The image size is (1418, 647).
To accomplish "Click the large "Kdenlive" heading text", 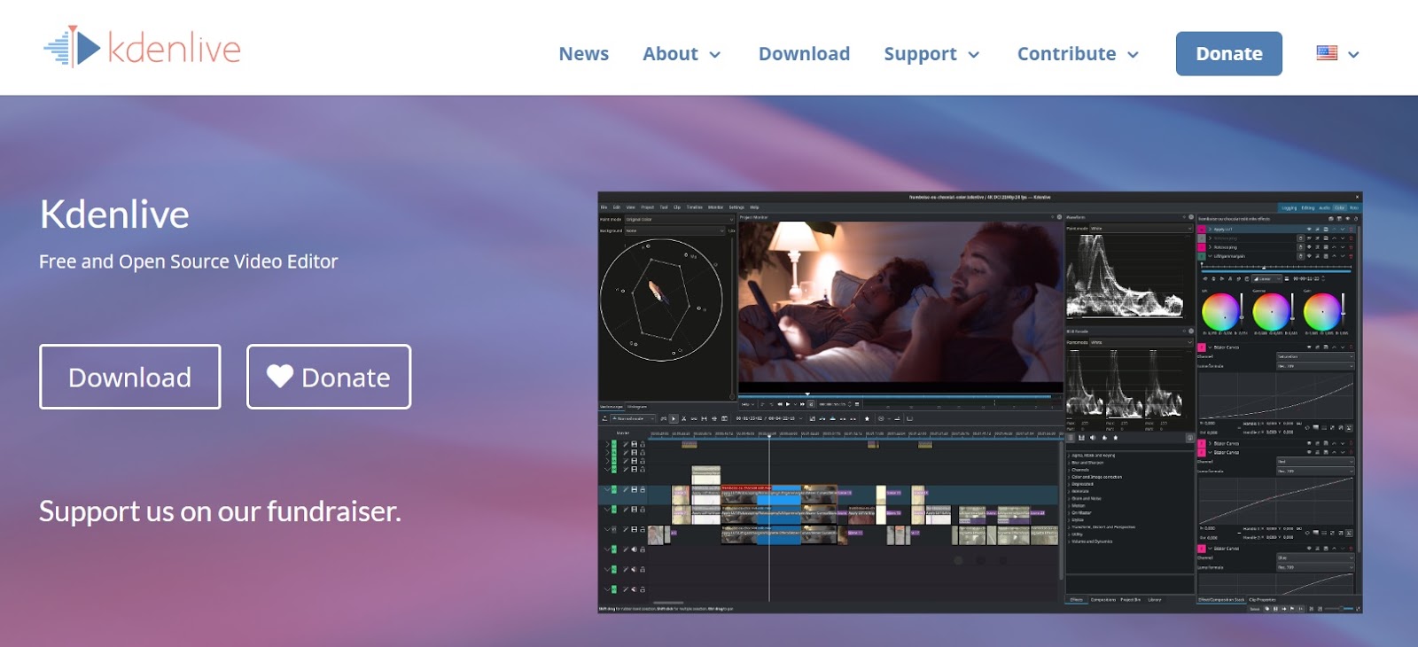I will coord(114,214).
